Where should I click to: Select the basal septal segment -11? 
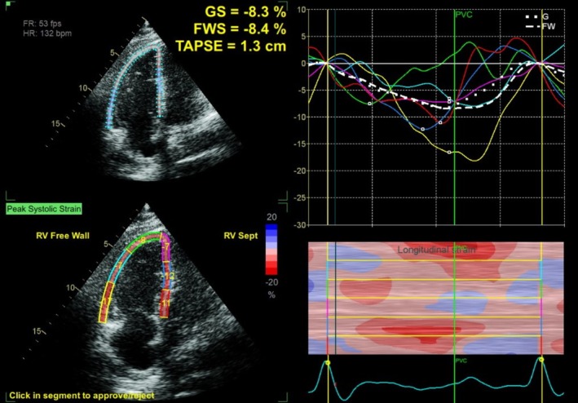(x=165, y=303)
